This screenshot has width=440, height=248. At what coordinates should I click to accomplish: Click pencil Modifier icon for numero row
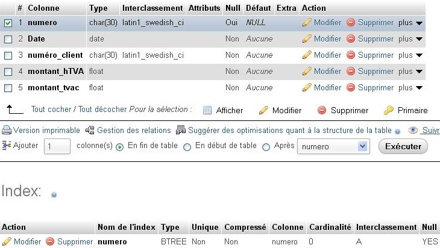tap(307, 22)
